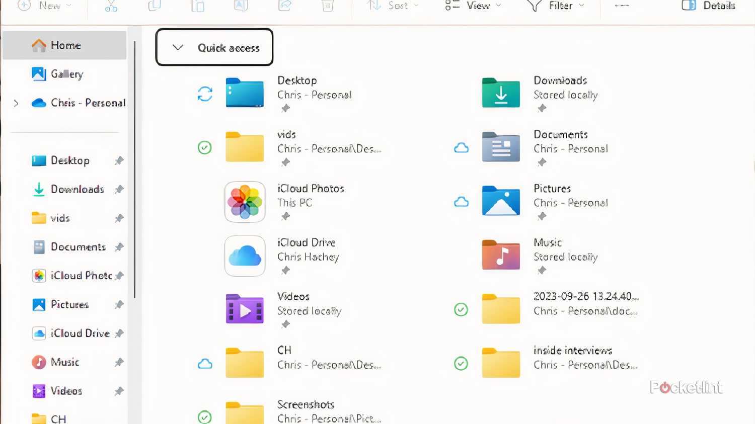Image resolution: width=755 pixels, height=424 pixels.
Task: Open the Videos folder with the purple icon
Action: pyautogui.click(x=245, y=309)
